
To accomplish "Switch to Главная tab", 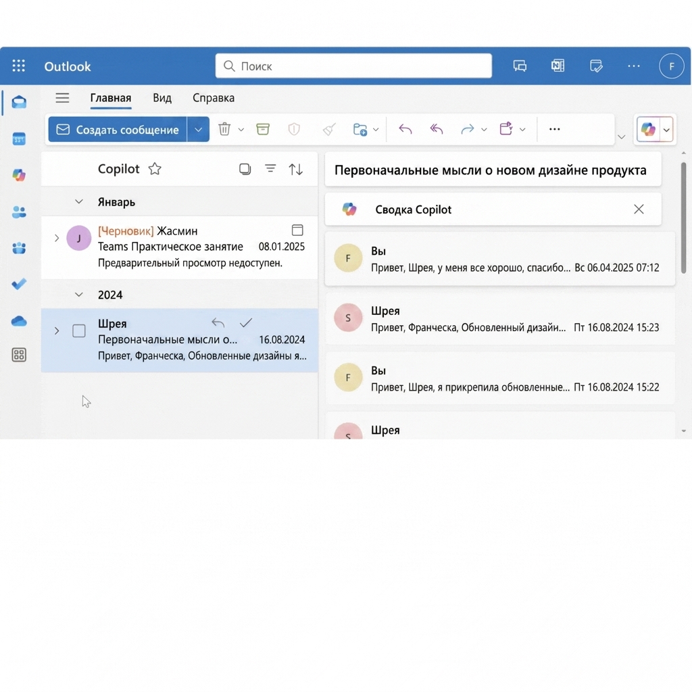I will [x=111, y=98].
